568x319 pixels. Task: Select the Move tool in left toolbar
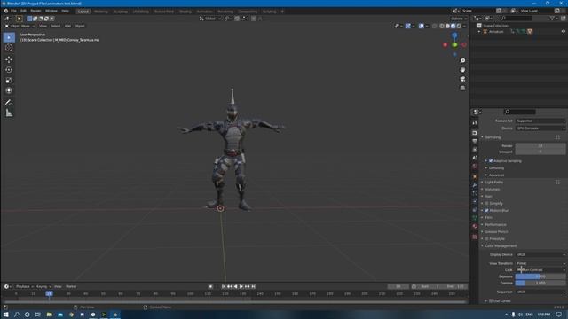point(9,59)
